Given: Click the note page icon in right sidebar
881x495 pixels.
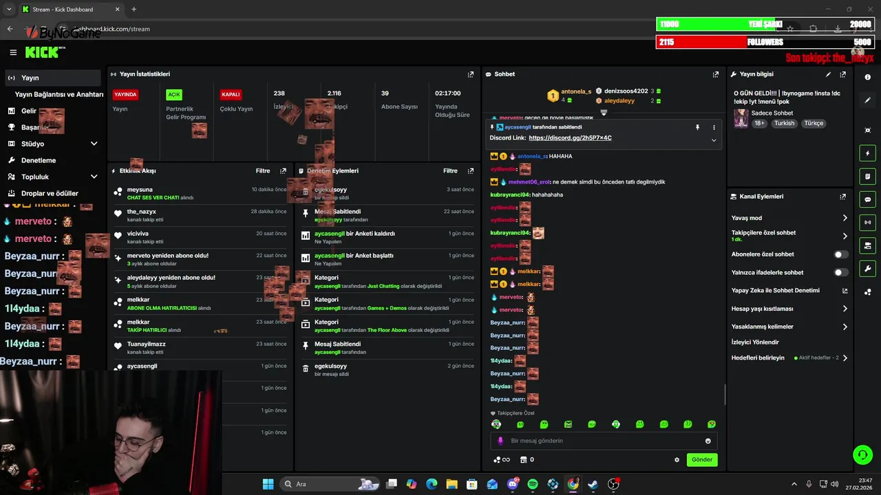Looking at the screenshot, I should pos(868,177).
